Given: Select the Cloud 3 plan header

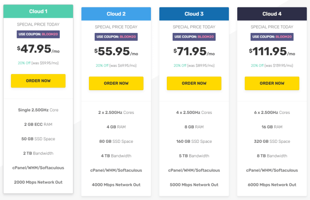Looking at the screenshot, I should coord(194,14).
